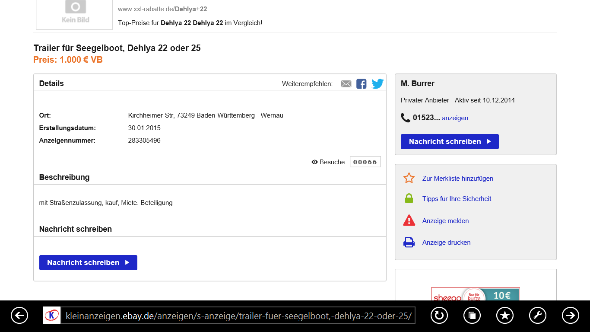This screenshot has width=590, height=332.
Task: Click the red warning triangle icon
Action: coord(409,220)
